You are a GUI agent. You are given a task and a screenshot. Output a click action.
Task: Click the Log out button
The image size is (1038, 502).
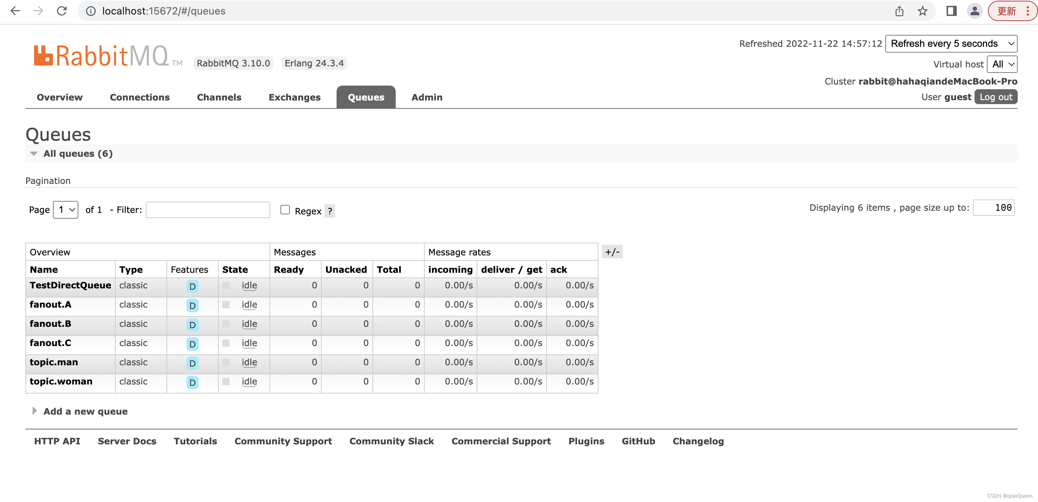(995, 97)
